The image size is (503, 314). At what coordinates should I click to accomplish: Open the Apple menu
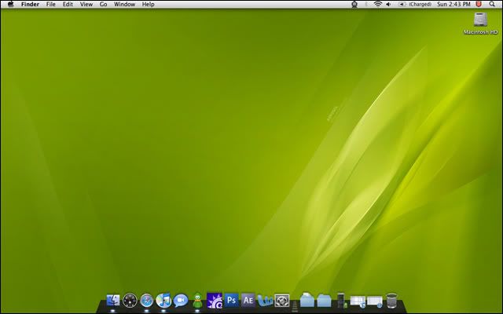point(10,4)
